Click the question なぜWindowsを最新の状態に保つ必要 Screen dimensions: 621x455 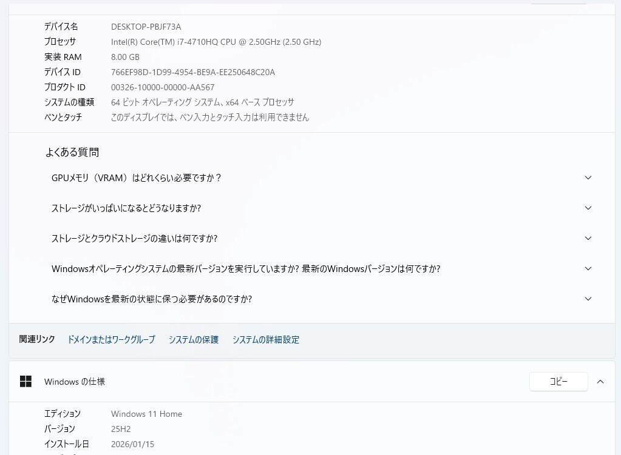pyautogui.click(x=152, y=299)
